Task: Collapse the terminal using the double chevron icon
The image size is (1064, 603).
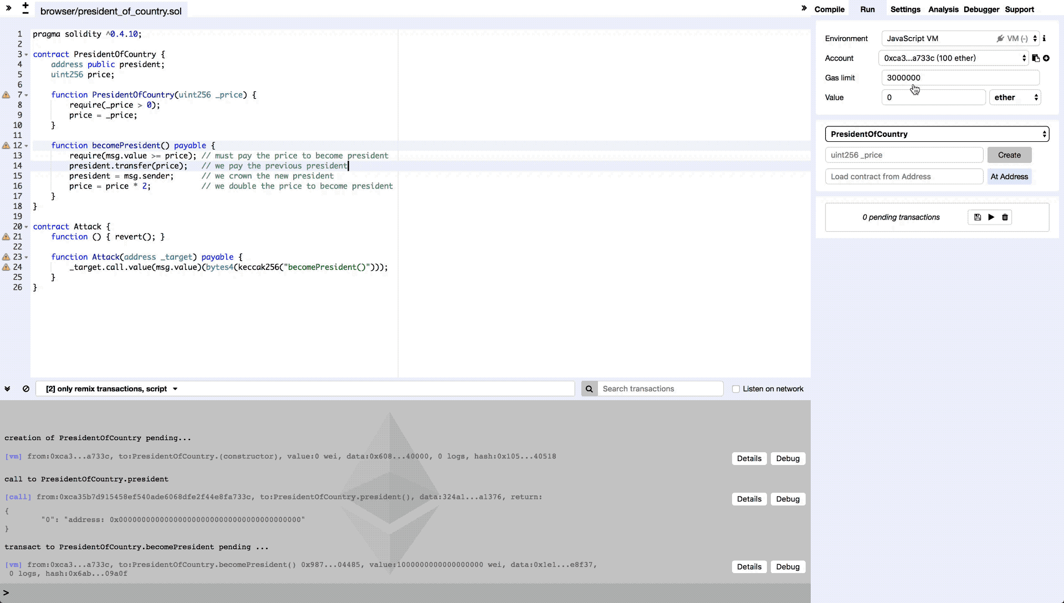Action: click(x=8, y=389)
